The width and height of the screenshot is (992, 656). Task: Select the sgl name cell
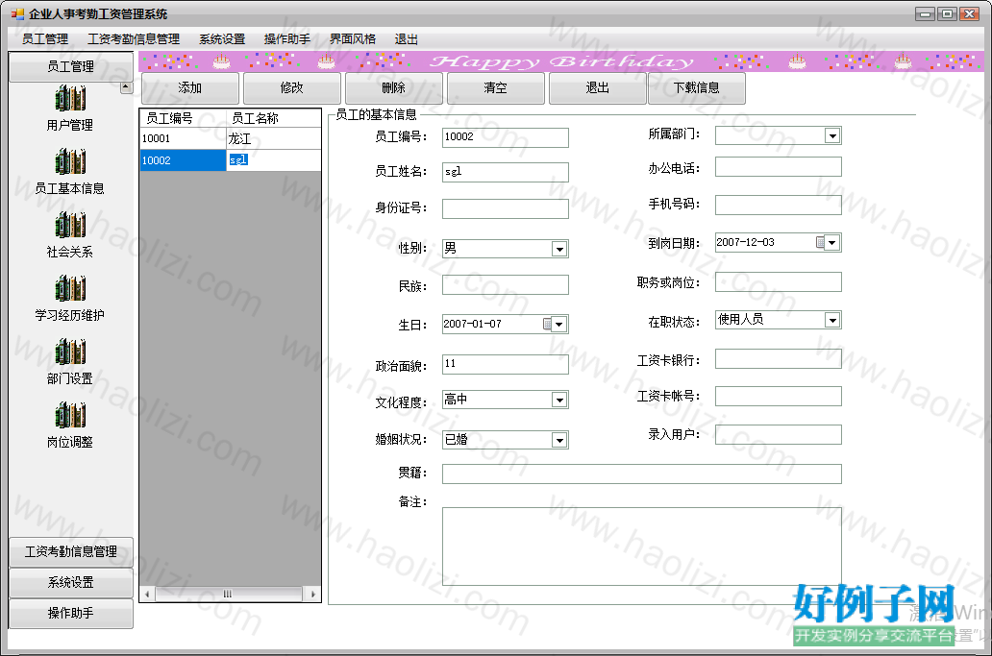point(273,160)
